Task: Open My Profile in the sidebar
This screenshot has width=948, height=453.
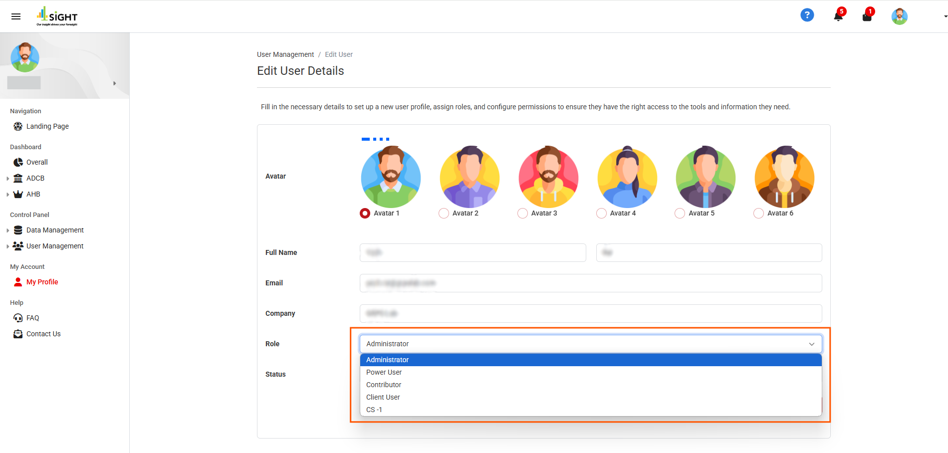Action: click(x=42, y=282)
